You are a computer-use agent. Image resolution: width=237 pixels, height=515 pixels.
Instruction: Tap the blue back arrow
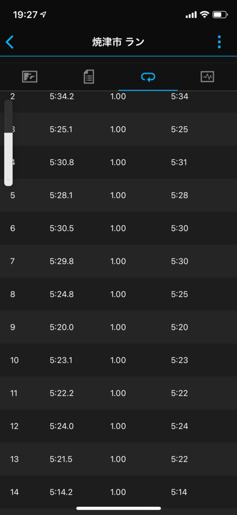[10, 42]
